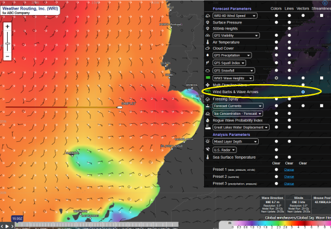Click the Mixed Layer Depth icon
The height and width of the screenshot is (229, 331).
coord(208,141)
